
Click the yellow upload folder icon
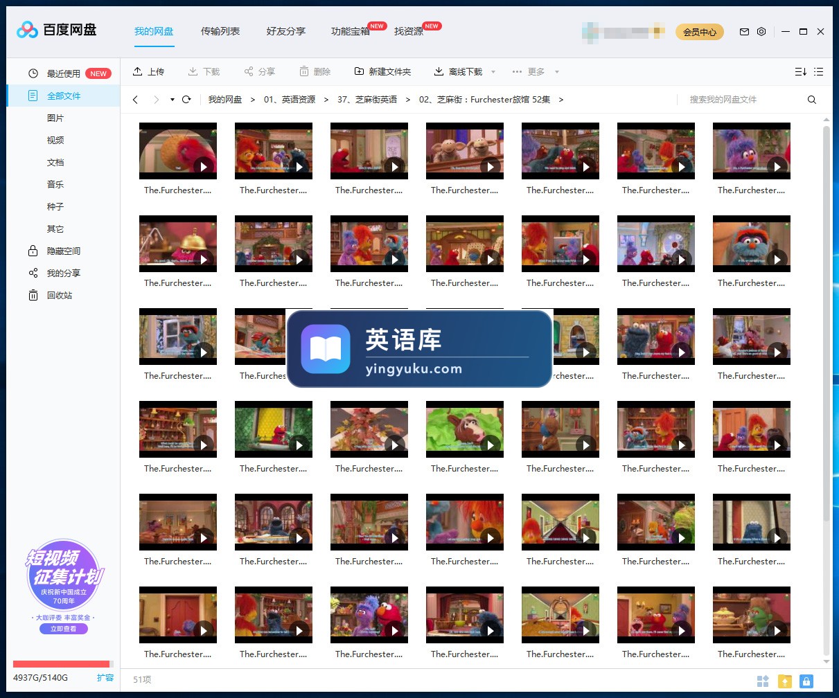click(784, 681)
